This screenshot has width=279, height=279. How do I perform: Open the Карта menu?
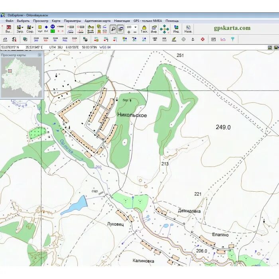56,21
